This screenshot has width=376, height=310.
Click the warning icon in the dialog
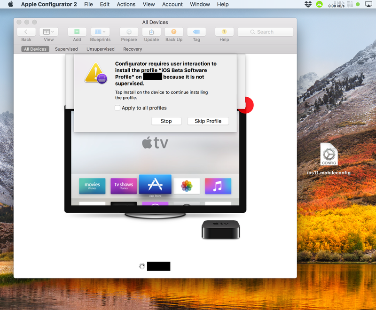(96, 73)
